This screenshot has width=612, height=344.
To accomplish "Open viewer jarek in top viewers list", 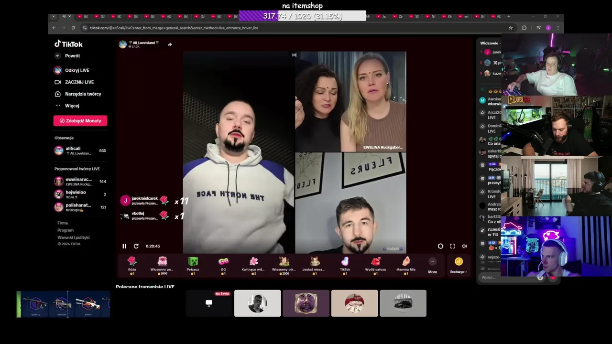I will pyautogui.click(x=492, y=52).
